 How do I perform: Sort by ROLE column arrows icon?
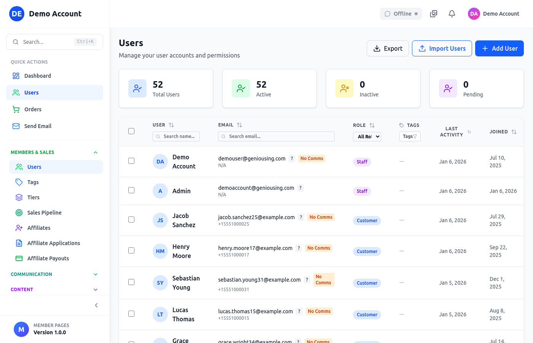point(372,125)
